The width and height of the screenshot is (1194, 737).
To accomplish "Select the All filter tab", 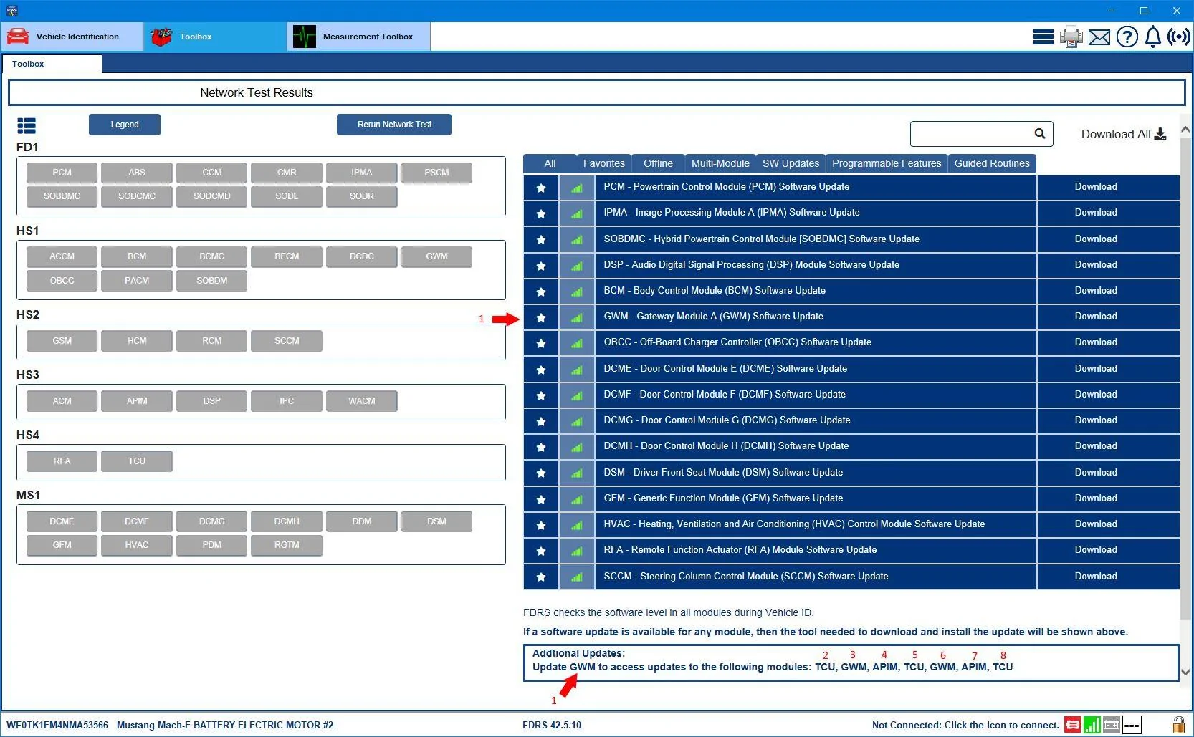I will pos(550,163).
